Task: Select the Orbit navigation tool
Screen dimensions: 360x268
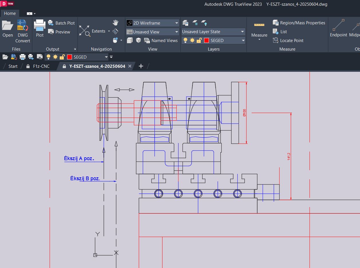Action: (116, 31)
